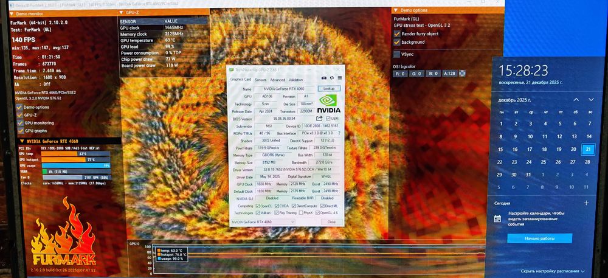Open the month header декабрь 2025 г.
The width and height of the screenshot is (608, 278).
516,100
